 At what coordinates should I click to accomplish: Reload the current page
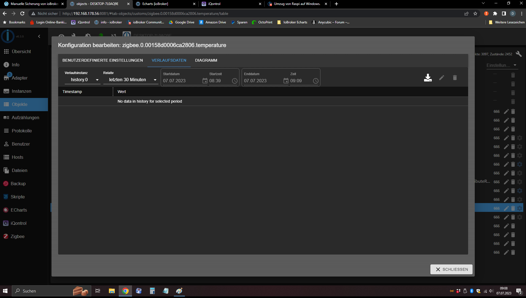pos(22,13)
